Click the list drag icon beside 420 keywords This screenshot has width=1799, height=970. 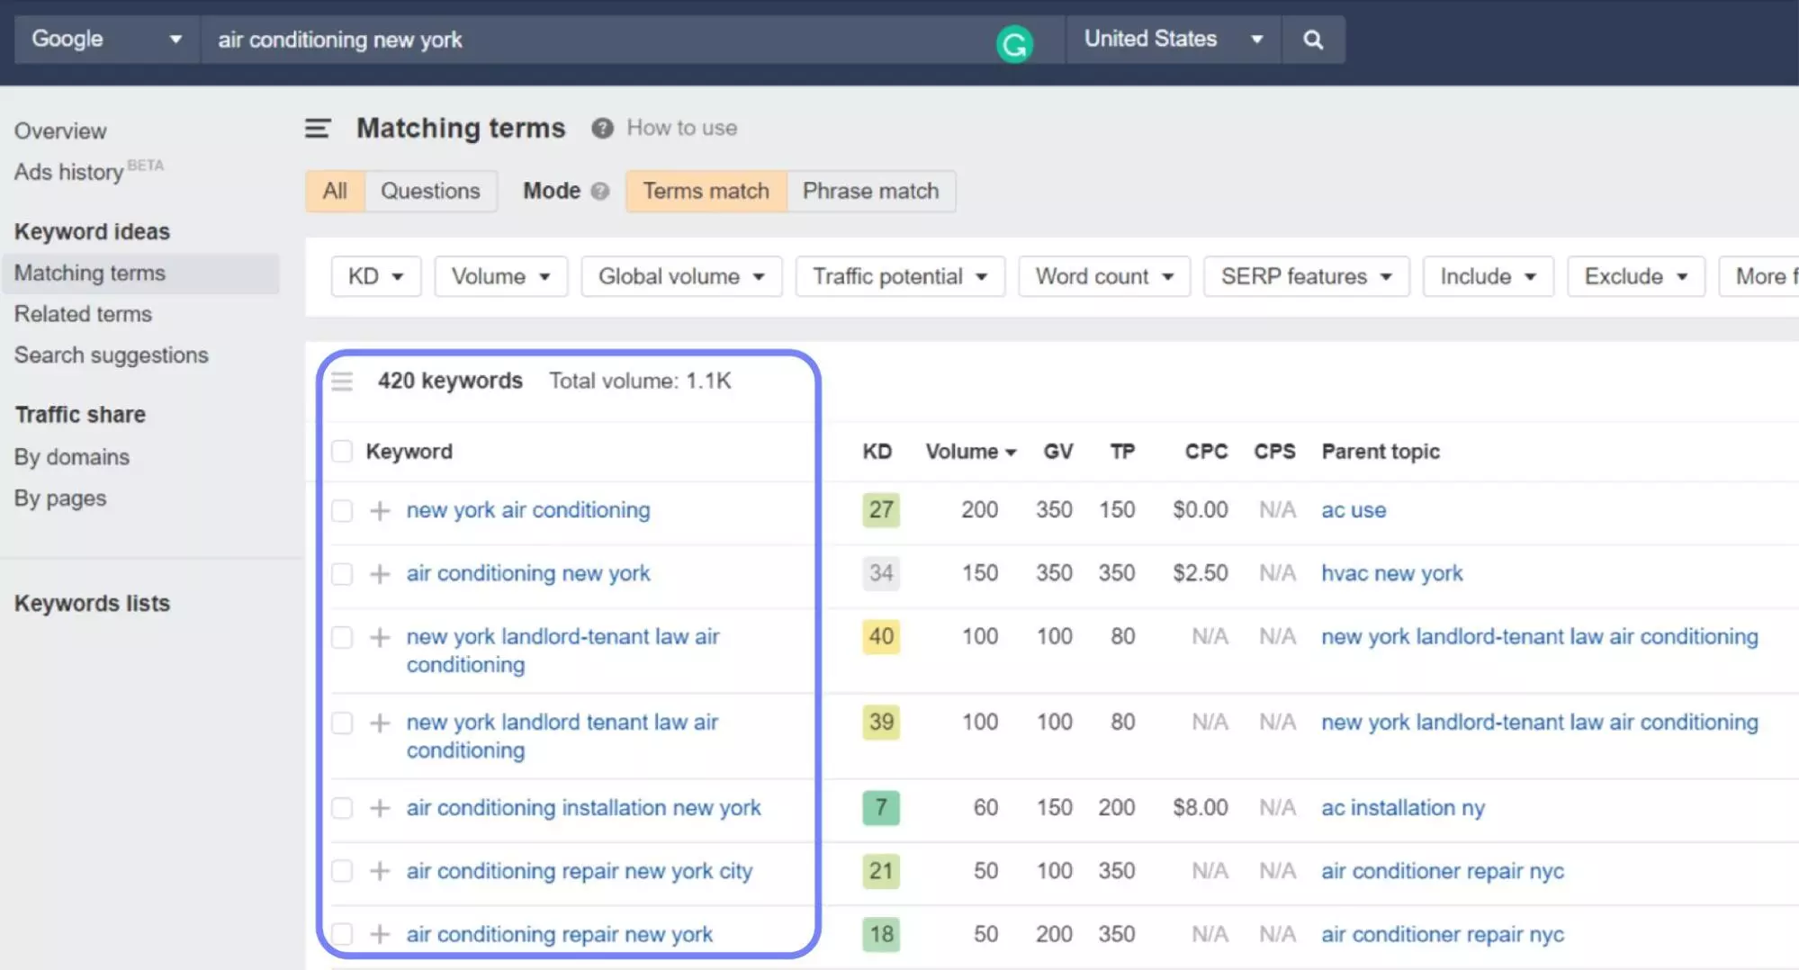pyautogui.click(x=342, y=382)
